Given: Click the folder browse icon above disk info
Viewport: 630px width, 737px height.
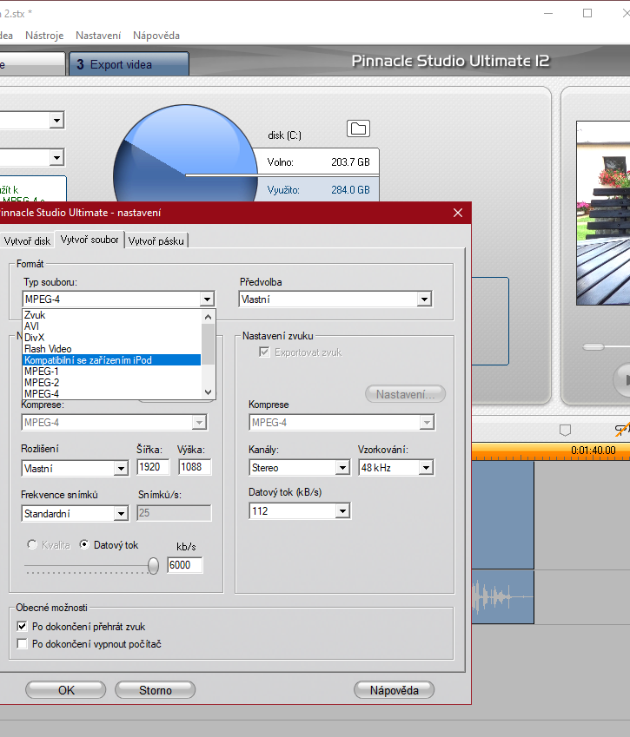Looking at the screenshot, I should 357,128.
